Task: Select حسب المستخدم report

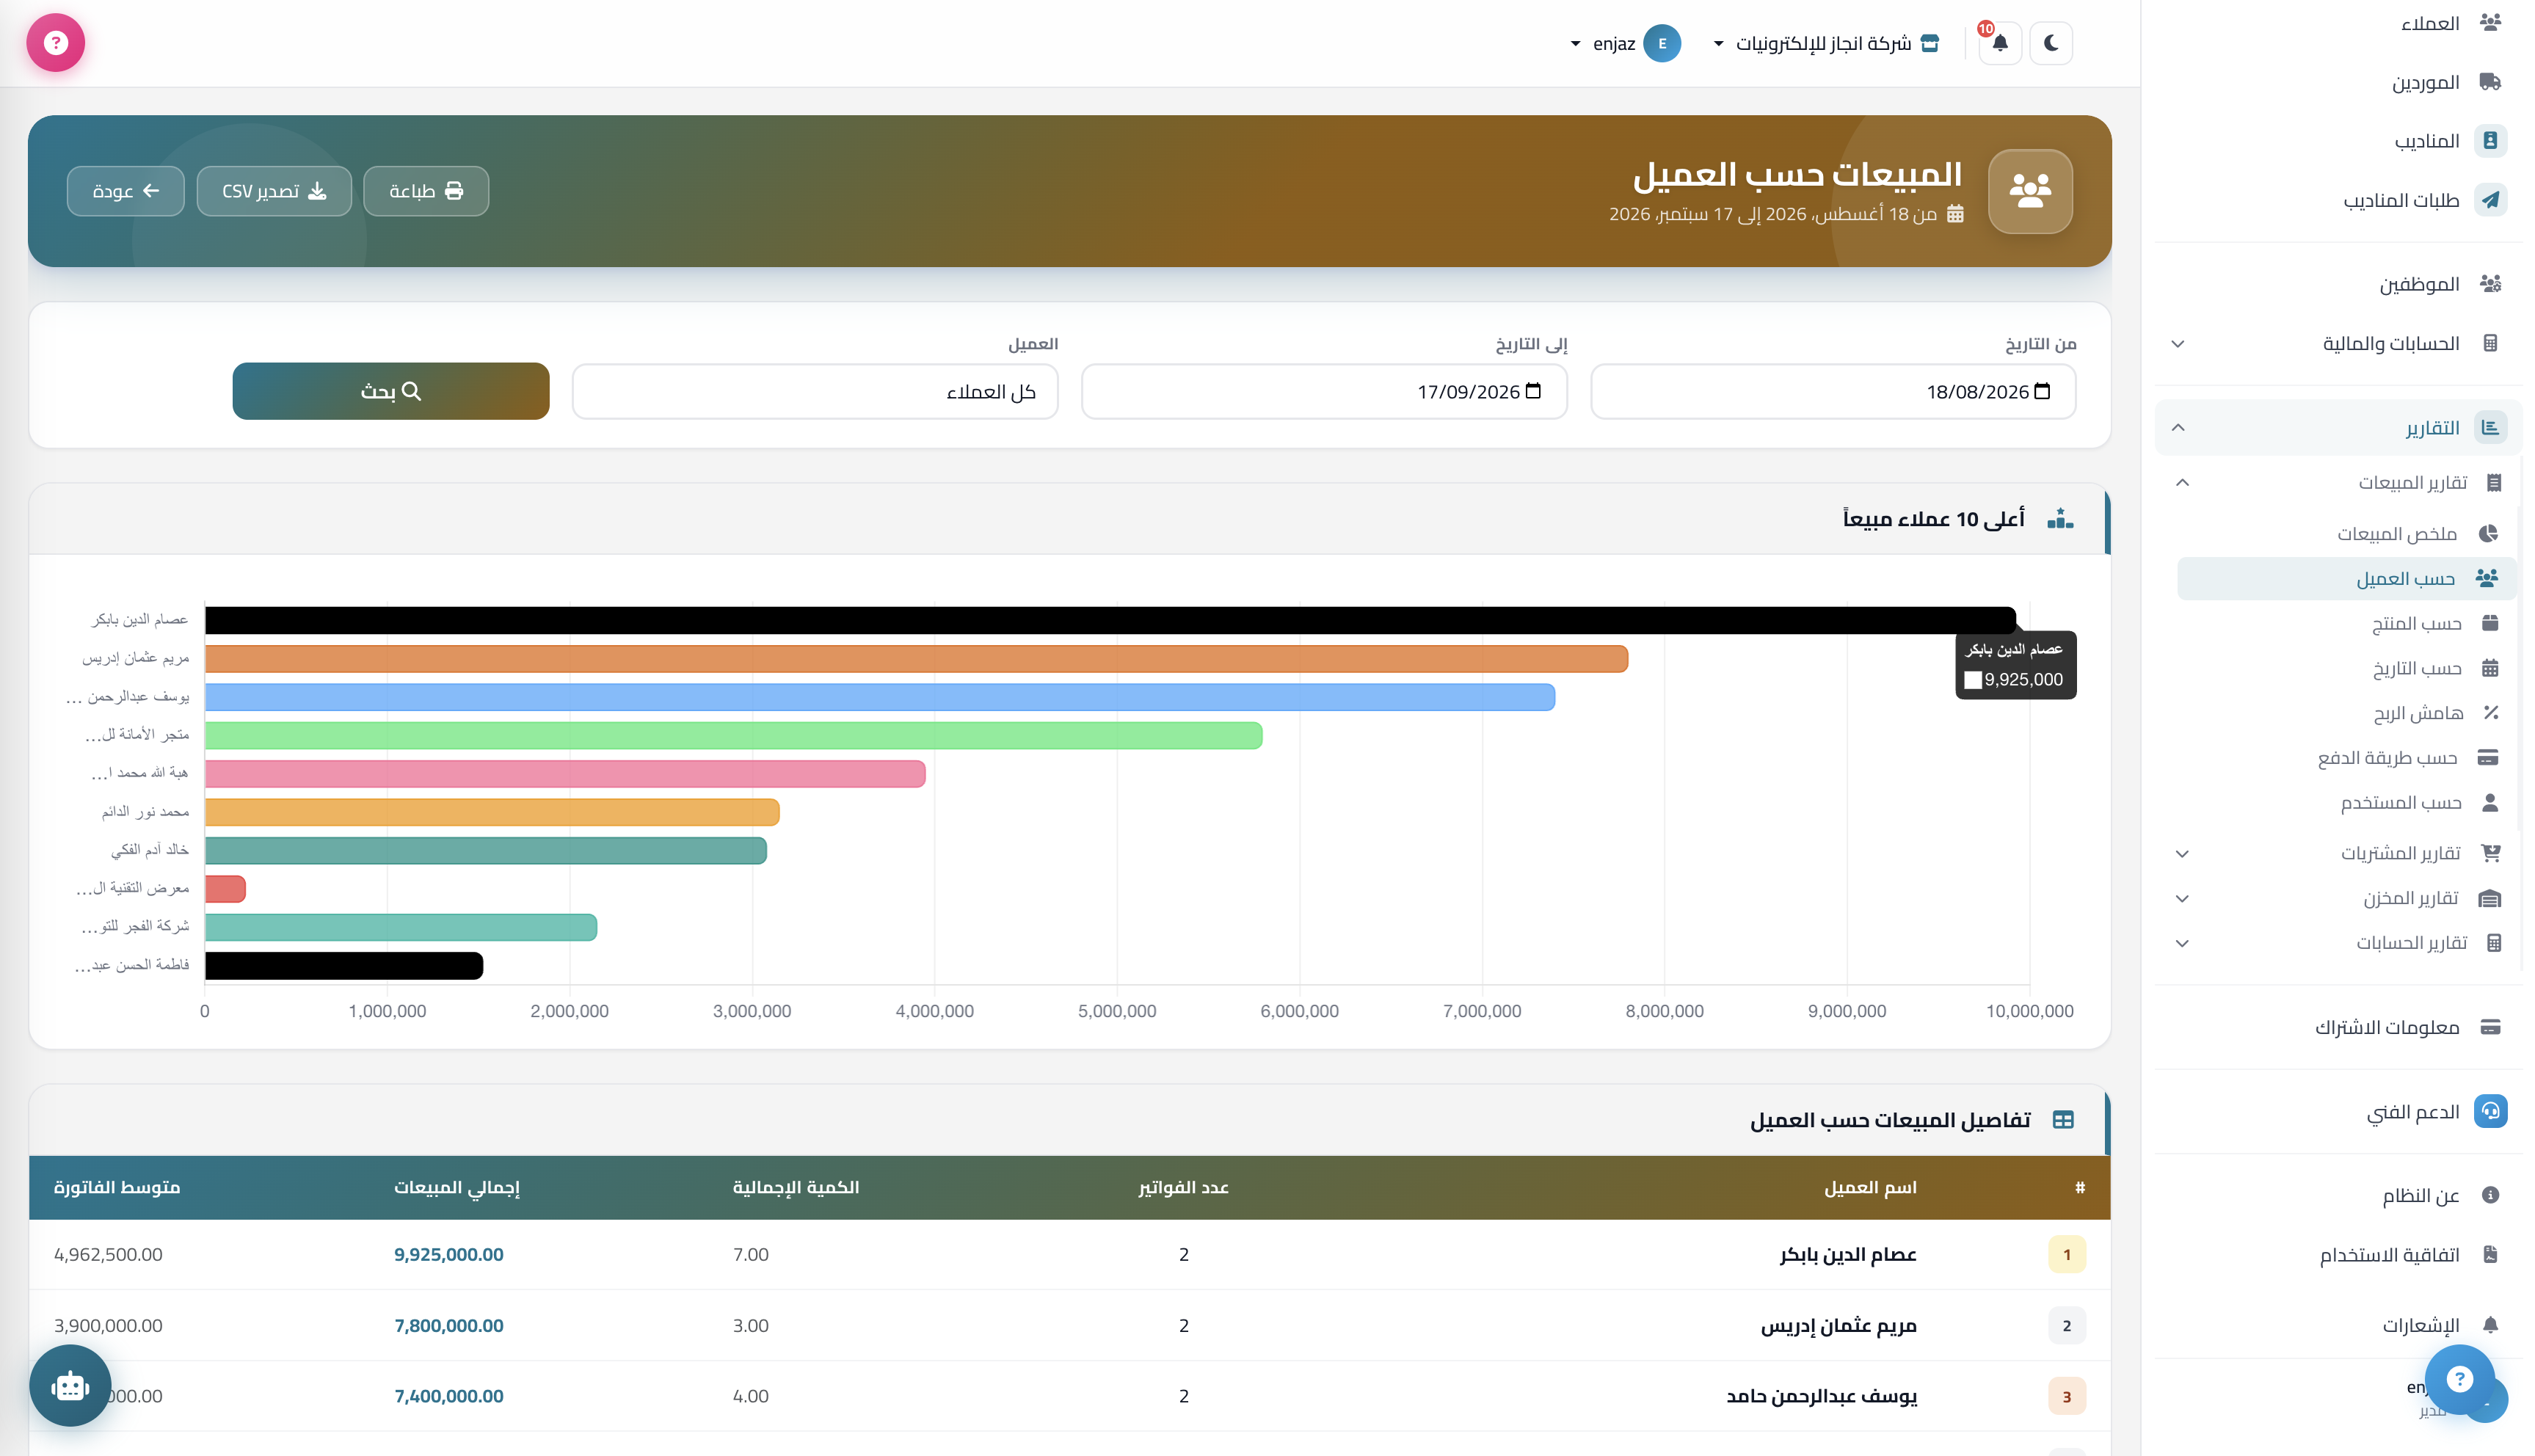Action: pyautogui.click(x=2346, y=803)
